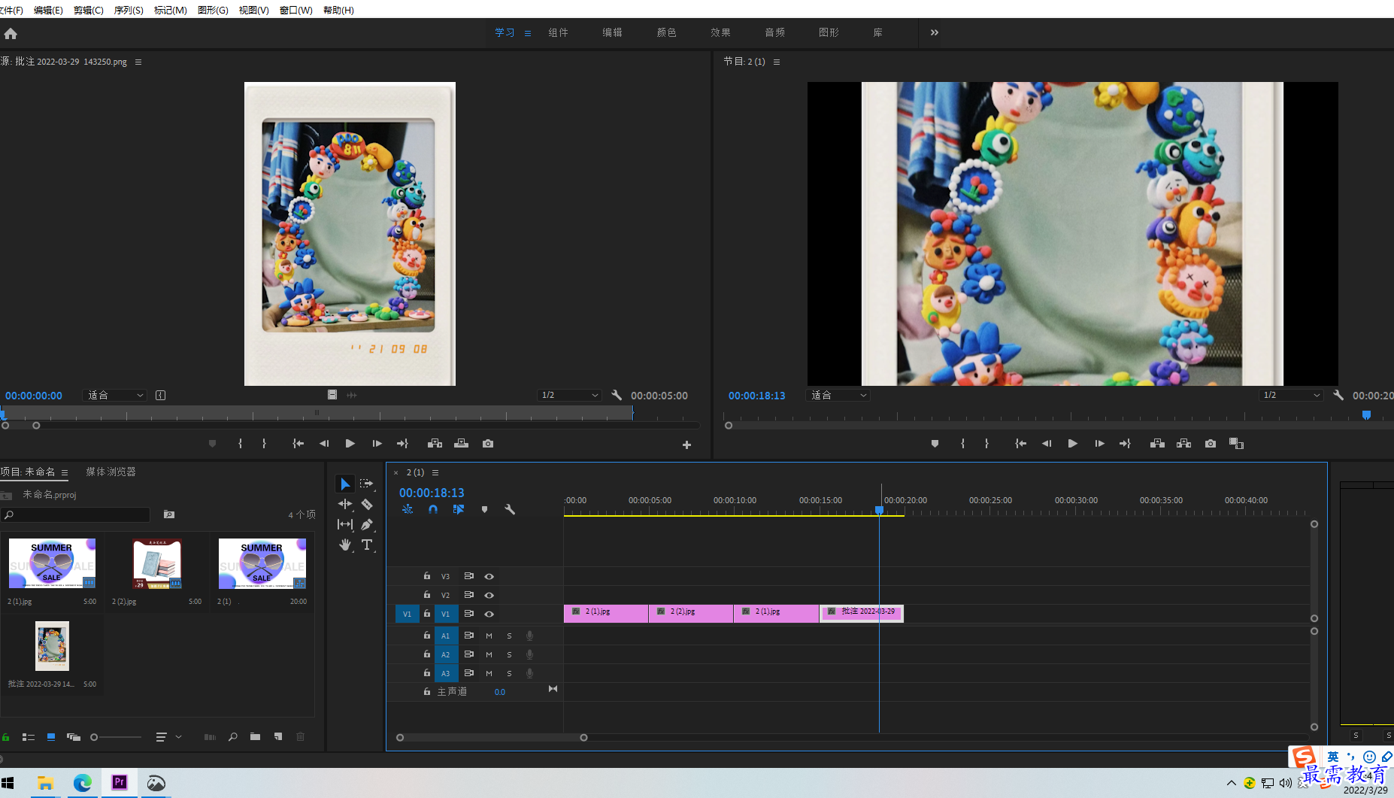Viewport: 1394px width, 798px height.
Task: Switch project panel to list view
Action: coord(29,737)
